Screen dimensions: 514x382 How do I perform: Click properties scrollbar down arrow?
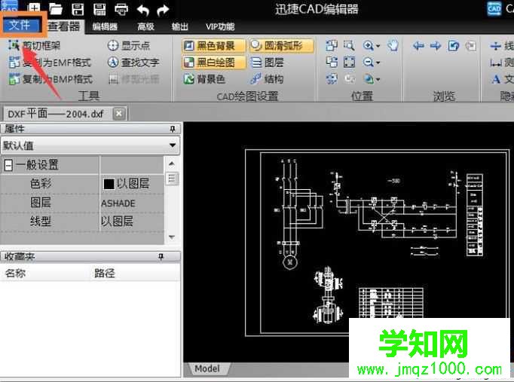coord(172,237)
